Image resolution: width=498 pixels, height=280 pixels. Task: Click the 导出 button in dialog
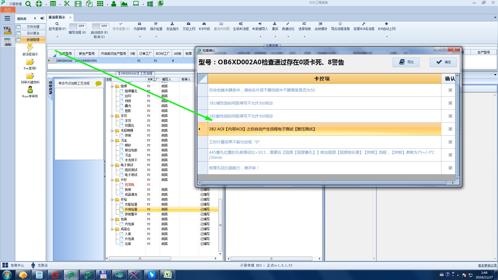click(x=406, y=62)
